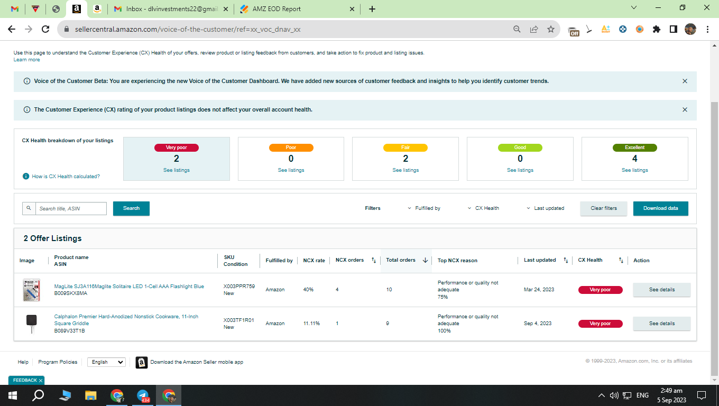The image size is (719, 406).
Task: Open Chrome's three-dot menu
Action: point(707,30)
